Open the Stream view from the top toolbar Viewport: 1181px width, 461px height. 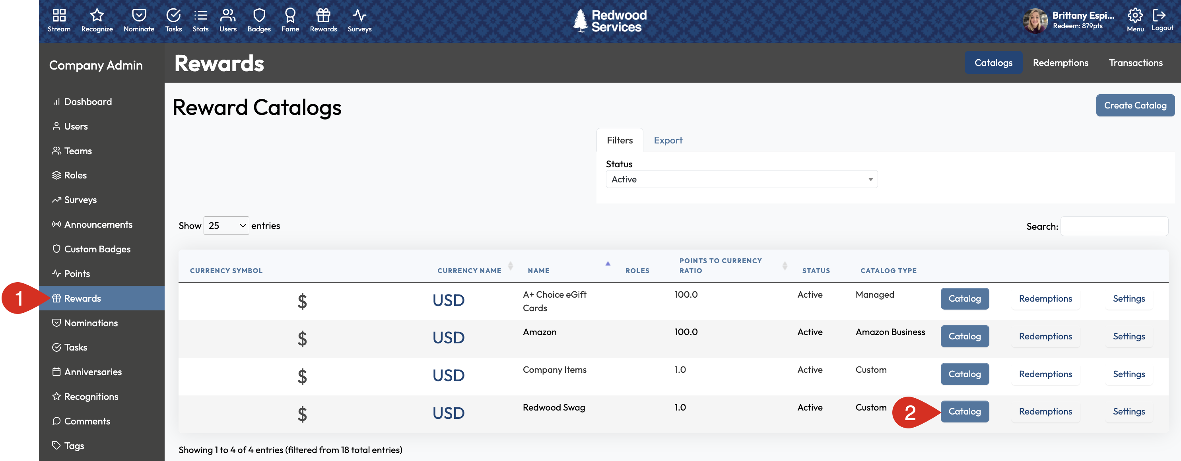pyautogui.click(x=59, y=19)
